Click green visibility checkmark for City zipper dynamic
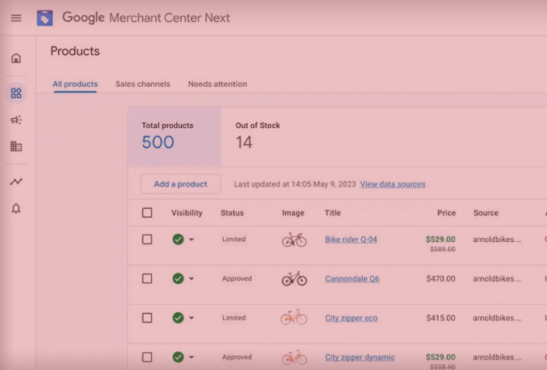 179,357
